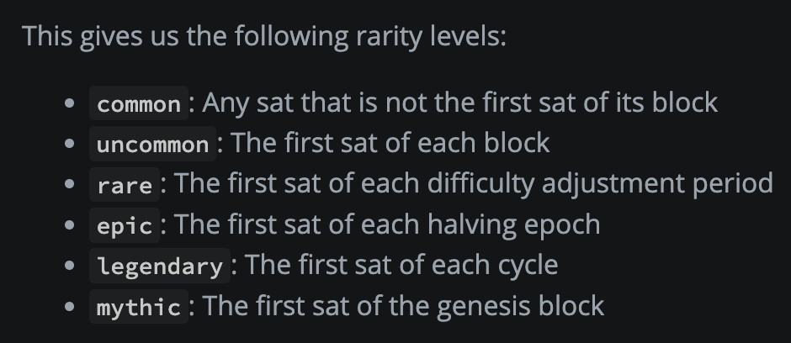Click the bullet point before 'common'
This screenshot has height=343, width=791.
pos(70,103)
